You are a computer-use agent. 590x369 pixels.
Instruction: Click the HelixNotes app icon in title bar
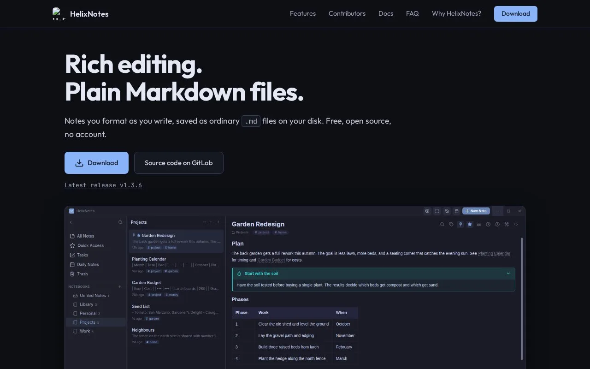(x=71, y=211)
